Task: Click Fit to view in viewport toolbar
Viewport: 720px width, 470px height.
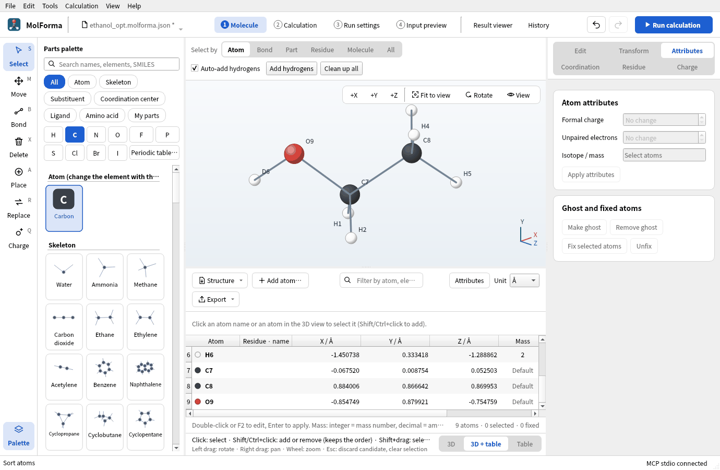Action: coord(431,95)
